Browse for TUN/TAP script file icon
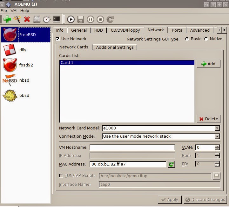Screen dimensions: 229x207 (216, 176)
